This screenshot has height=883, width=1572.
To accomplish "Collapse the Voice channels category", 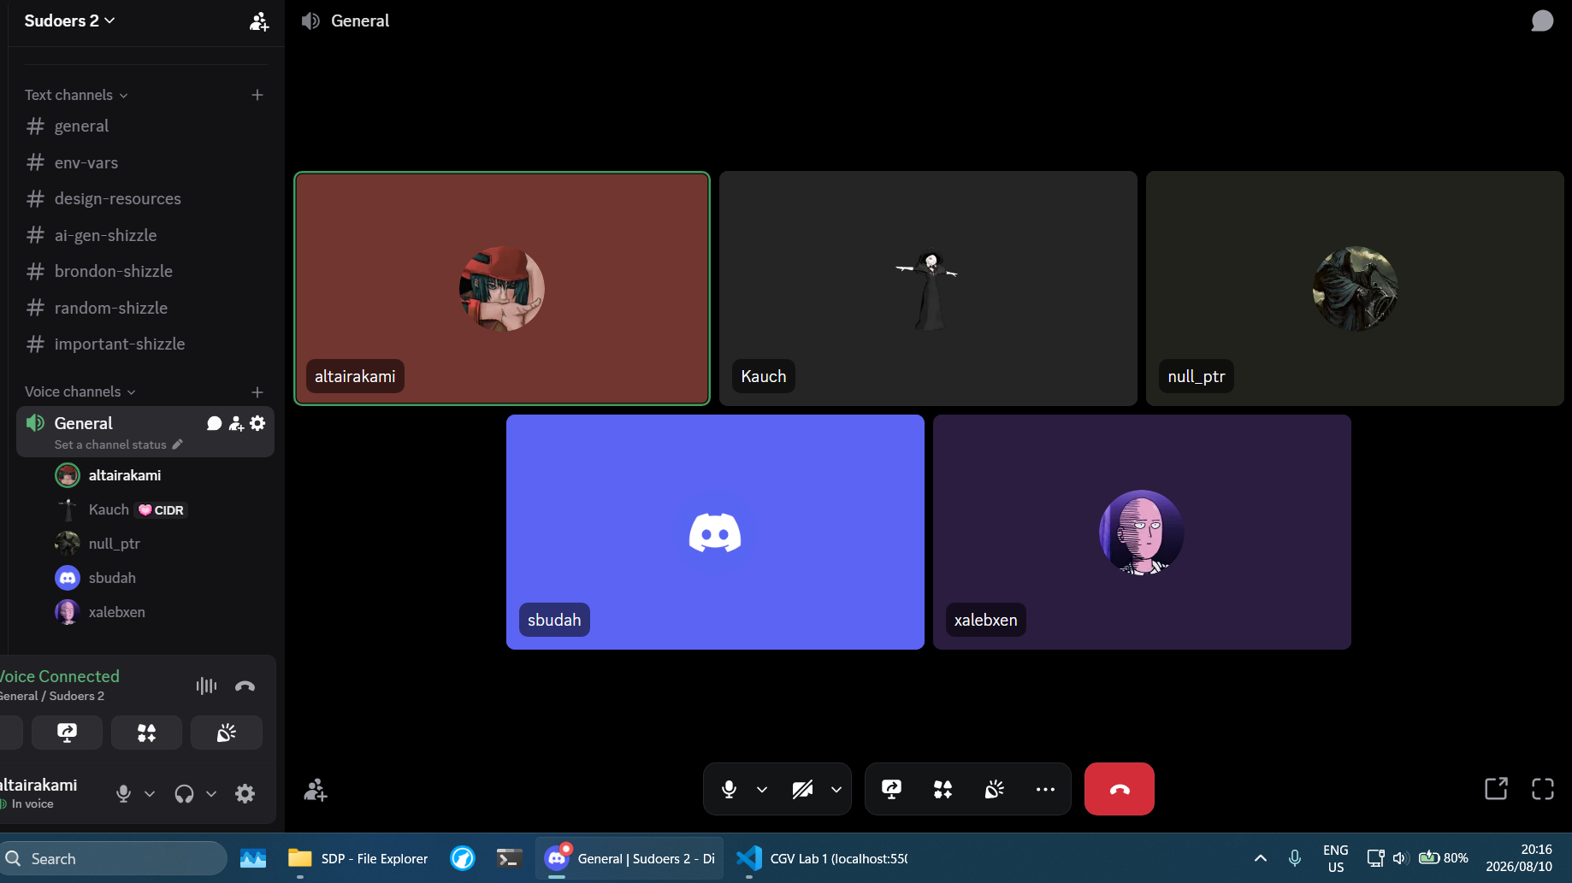I will pyautogui.click(x=80, y=391).
